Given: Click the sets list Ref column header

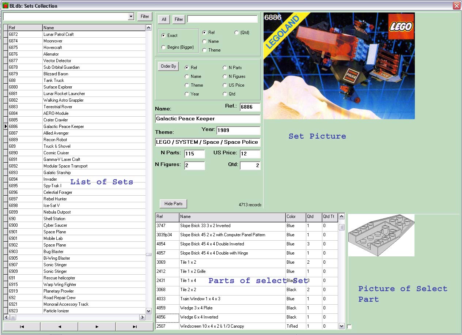Looking at the screenshot, I should [25, 28].
